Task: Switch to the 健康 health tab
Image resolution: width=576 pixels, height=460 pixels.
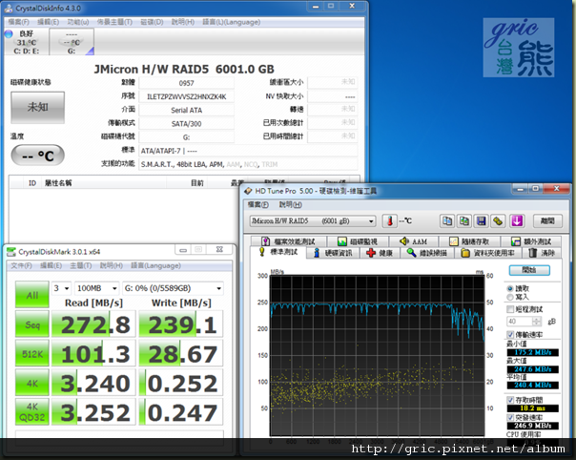Action: coord(380,253)
